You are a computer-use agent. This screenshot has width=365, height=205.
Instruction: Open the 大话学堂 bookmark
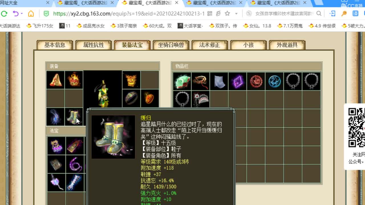click(x=190, y=26)
